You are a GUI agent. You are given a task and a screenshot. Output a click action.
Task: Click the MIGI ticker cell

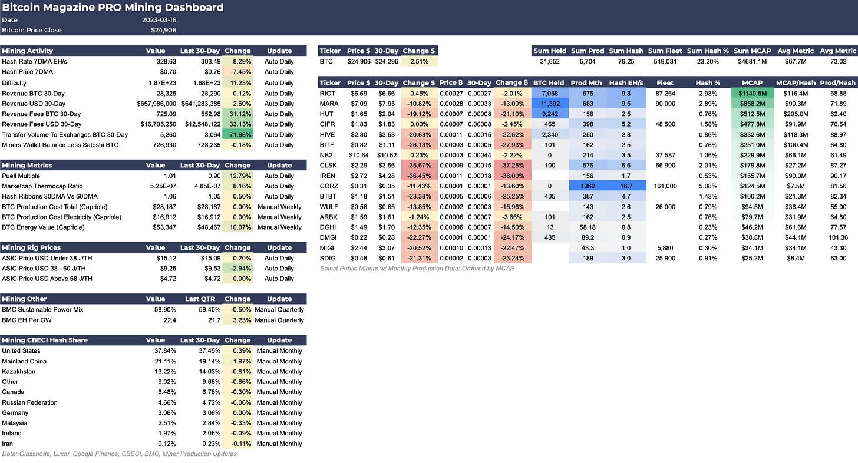pos(328,248)
